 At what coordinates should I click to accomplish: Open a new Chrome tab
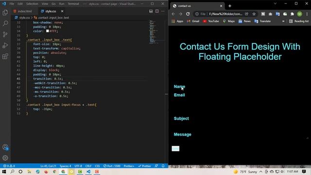click(x=230, y=6)
